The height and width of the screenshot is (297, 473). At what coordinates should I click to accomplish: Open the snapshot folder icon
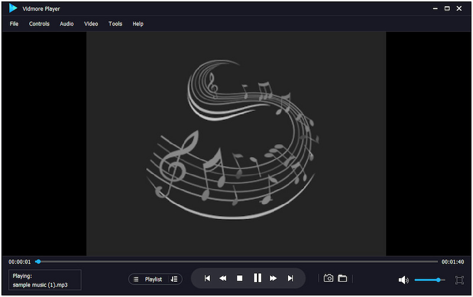coord(342,279)
